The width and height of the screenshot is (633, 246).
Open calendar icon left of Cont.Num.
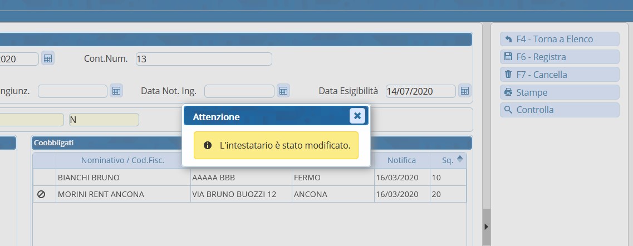pos(48,58)
